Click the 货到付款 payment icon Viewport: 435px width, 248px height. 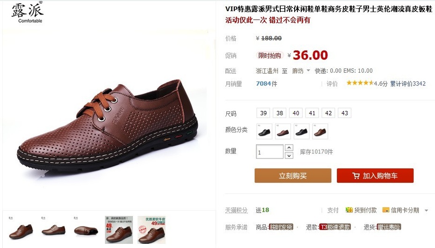click(x=349, y=210)
